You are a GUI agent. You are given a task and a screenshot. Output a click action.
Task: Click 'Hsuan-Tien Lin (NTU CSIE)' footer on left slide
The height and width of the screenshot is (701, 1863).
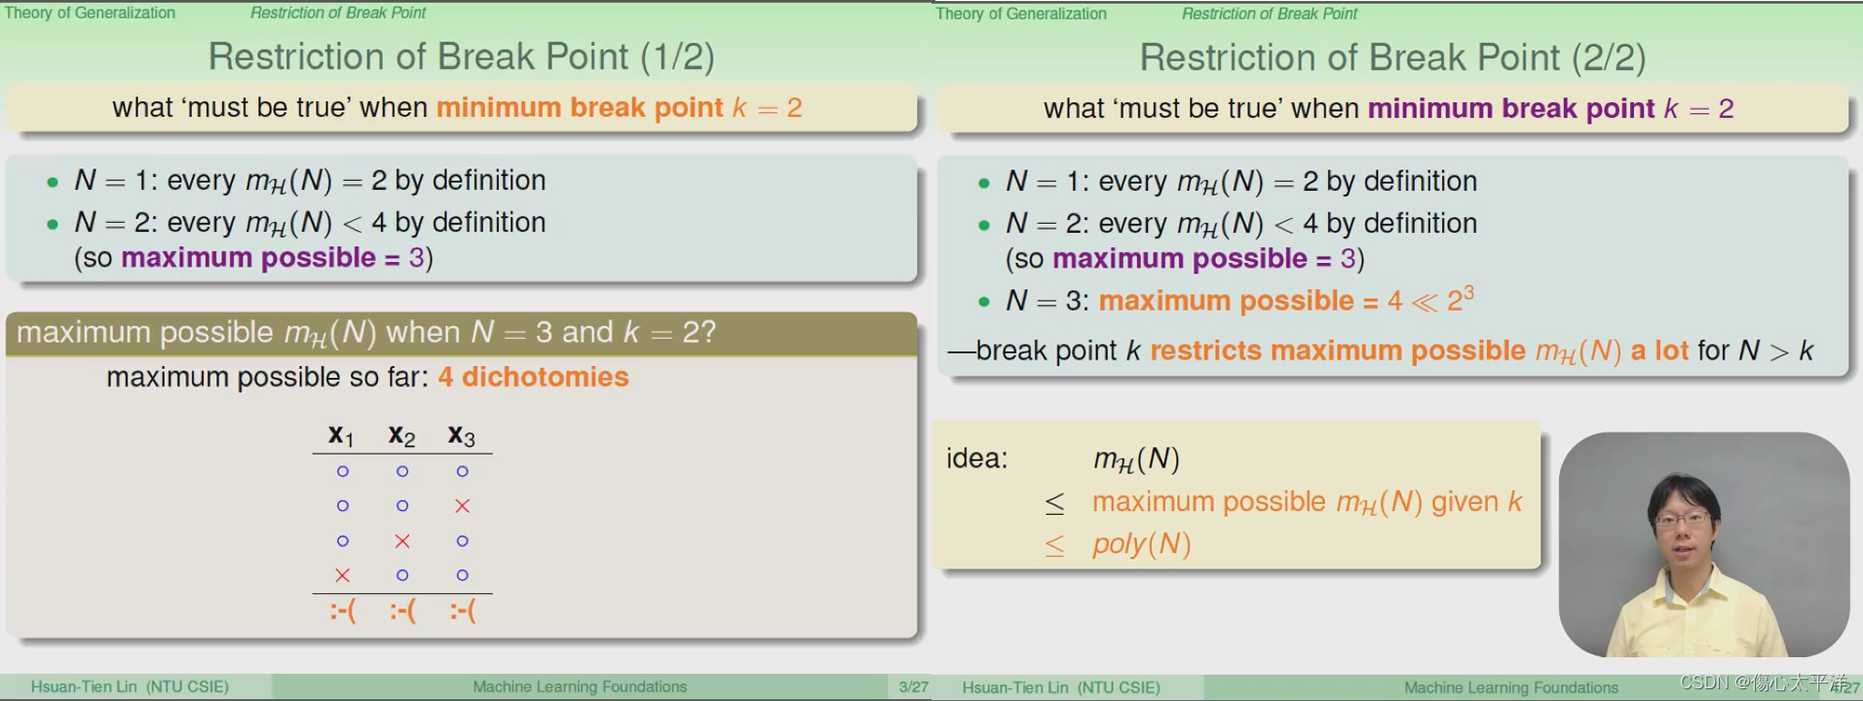click(130, 686)
